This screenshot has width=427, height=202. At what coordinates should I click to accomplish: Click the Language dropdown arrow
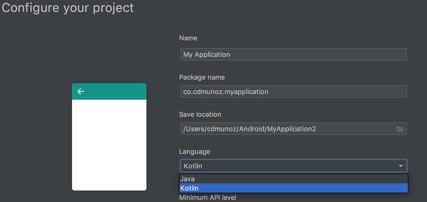tap(401, 166)
